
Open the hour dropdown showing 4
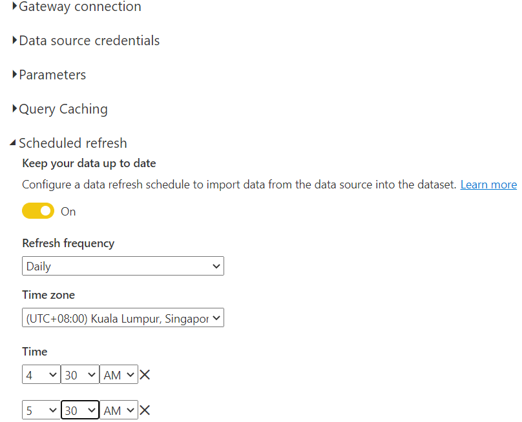pyautogui.click(x=41, y=375)
